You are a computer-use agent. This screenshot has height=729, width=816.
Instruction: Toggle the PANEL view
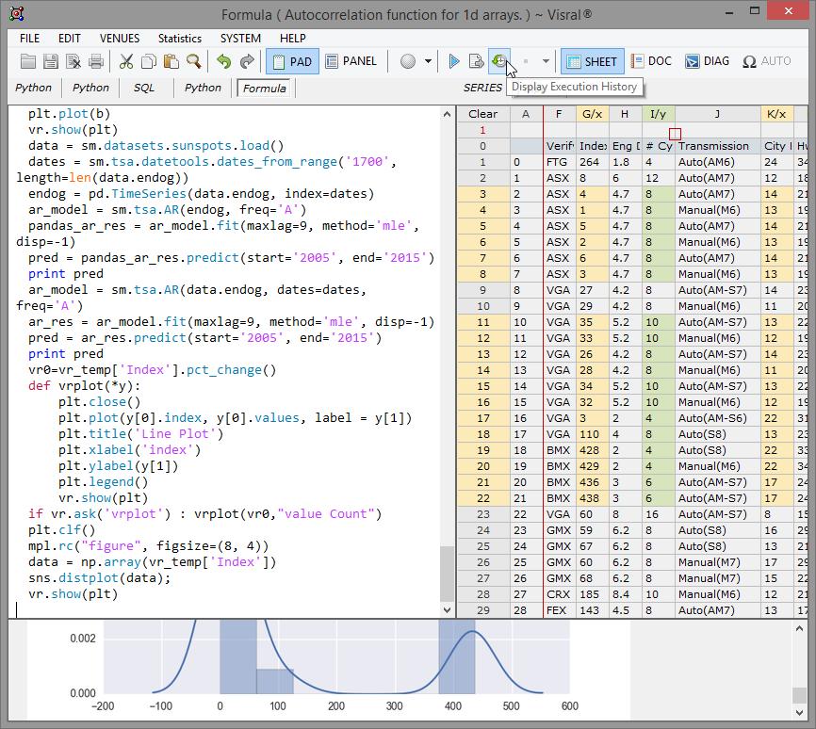click(351, 62)
